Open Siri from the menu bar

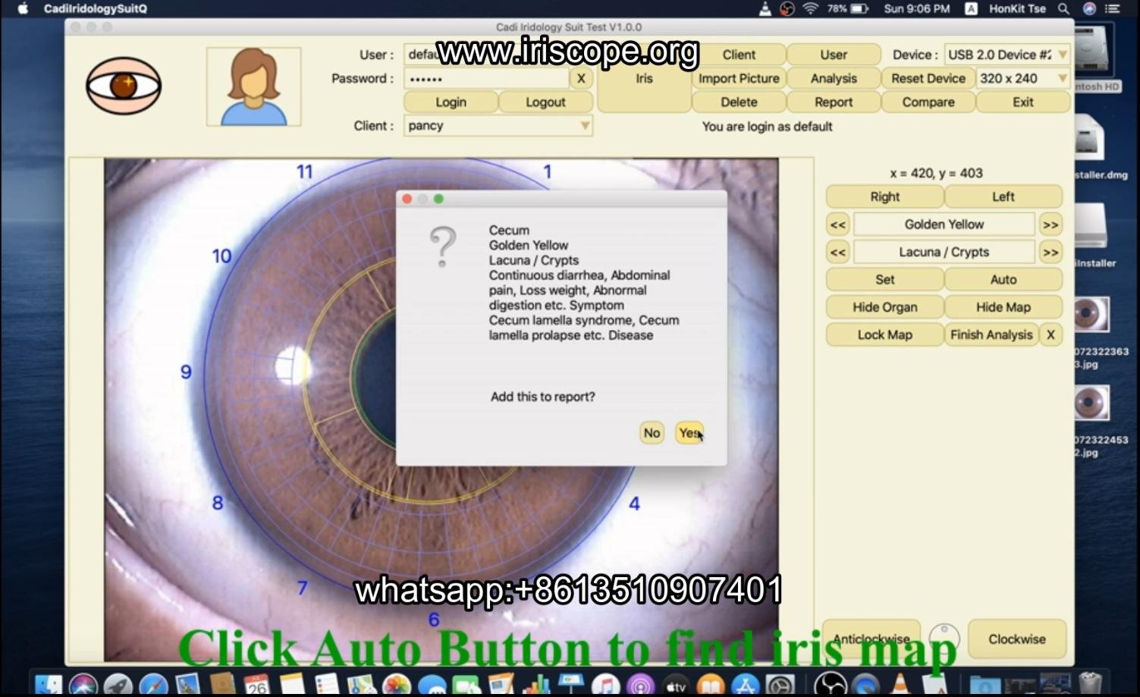(1089, 9)
